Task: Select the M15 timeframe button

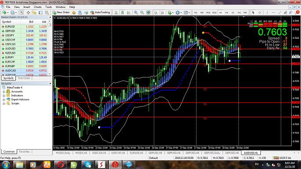Action: pos(208,13)
